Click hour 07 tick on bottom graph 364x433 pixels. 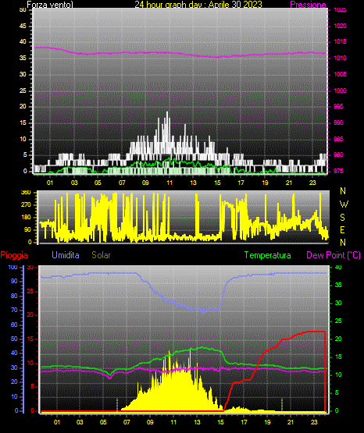coord(127,422)
